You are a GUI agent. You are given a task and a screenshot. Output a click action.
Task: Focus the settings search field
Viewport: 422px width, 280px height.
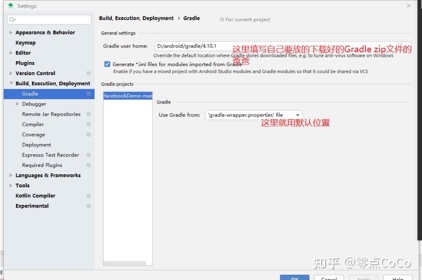point(49,19)
